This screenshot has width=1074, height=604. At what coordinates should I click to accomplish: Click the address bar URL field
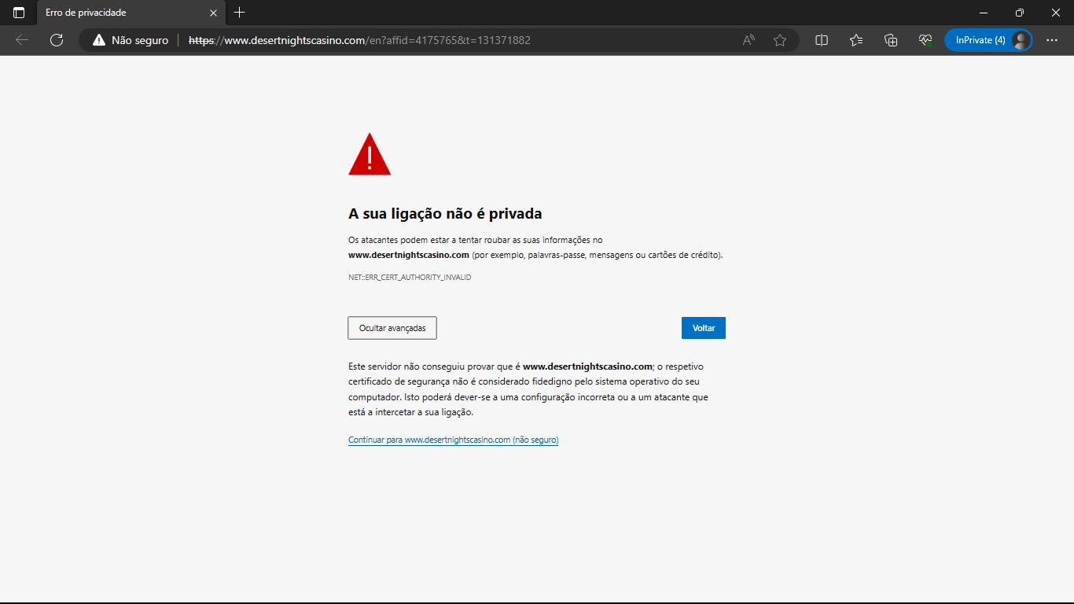pyautogui.click(x=472, y=40)
